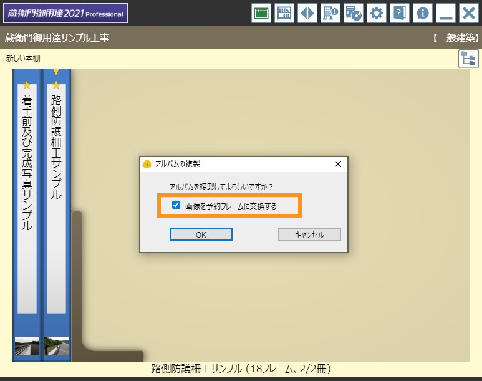Screen dimensions: 482x381
Task: Click the left-right arrows toolbar icon
Action: pos(307,13)
